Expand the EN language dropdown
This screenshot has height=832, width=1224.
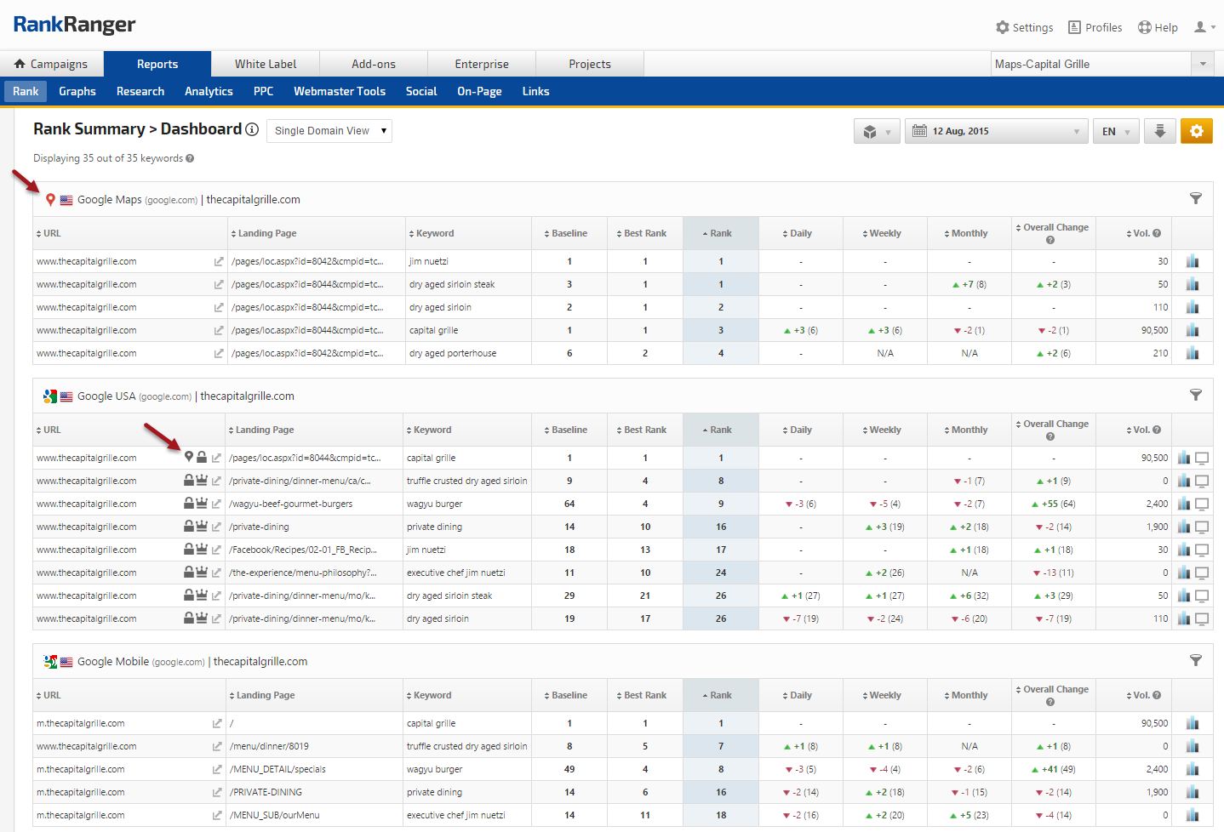click(1115, 131)
